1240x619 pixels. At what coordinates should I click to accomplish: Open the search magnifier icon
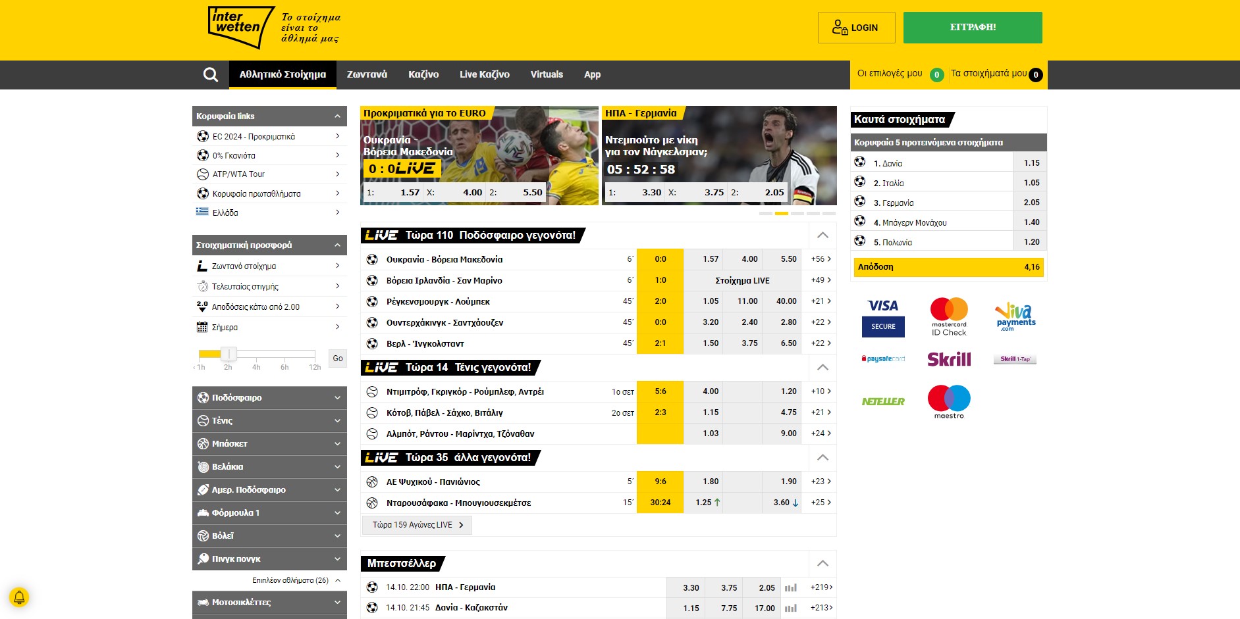(x=211, y=74)
